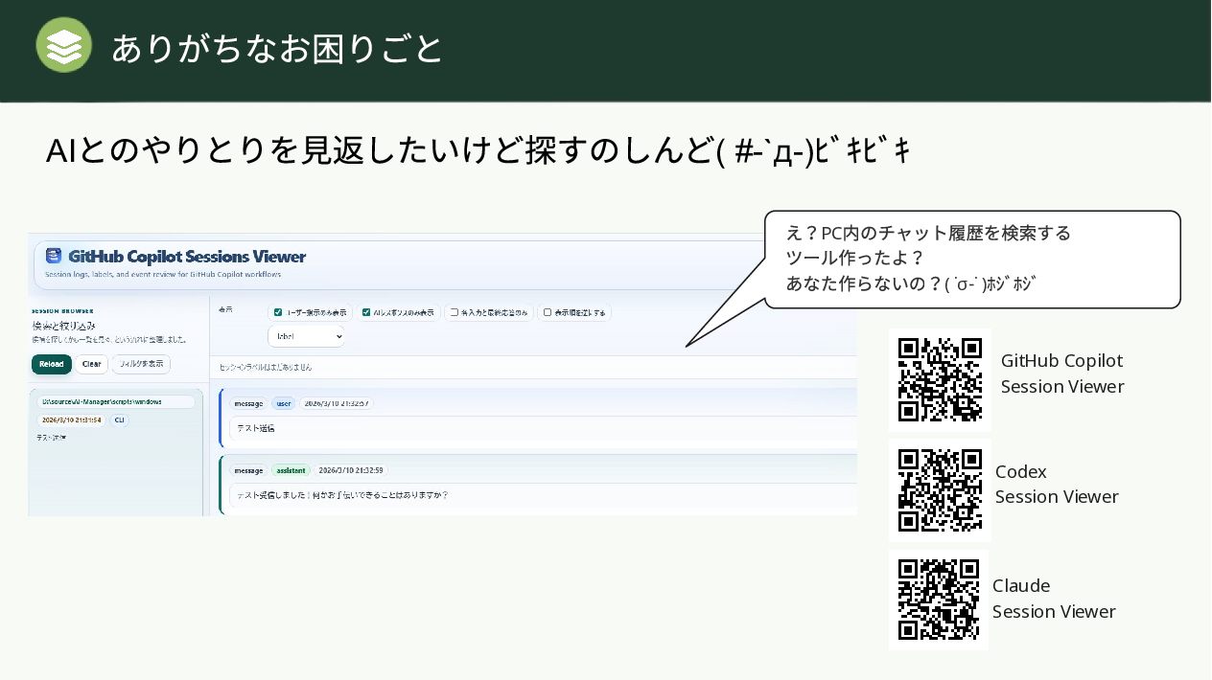
Task: Click the GitHub Copilot Sessions Viewer title
Action: 187,257
